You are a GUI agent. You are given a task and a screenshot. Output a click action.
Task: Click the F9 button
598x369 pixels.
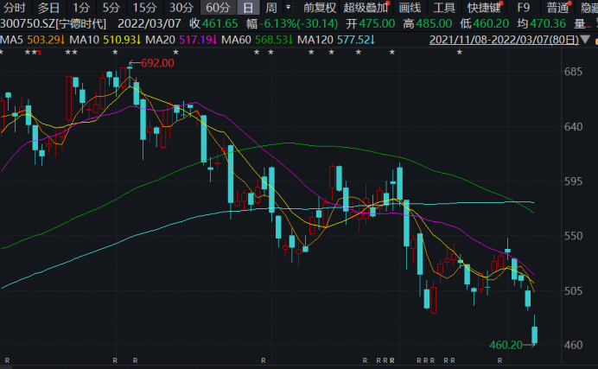(x=524, y=7)
